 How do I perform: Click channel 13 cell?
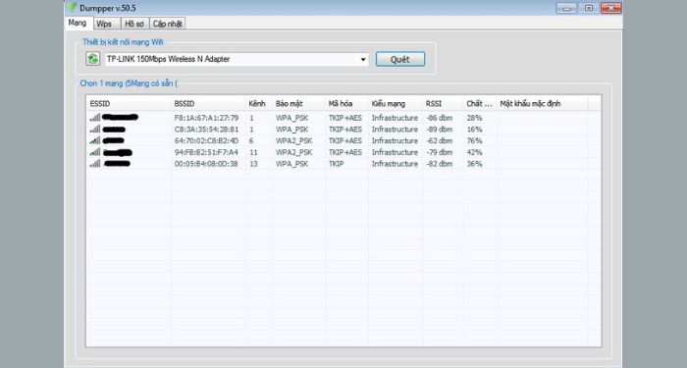(x=253, y=164)
